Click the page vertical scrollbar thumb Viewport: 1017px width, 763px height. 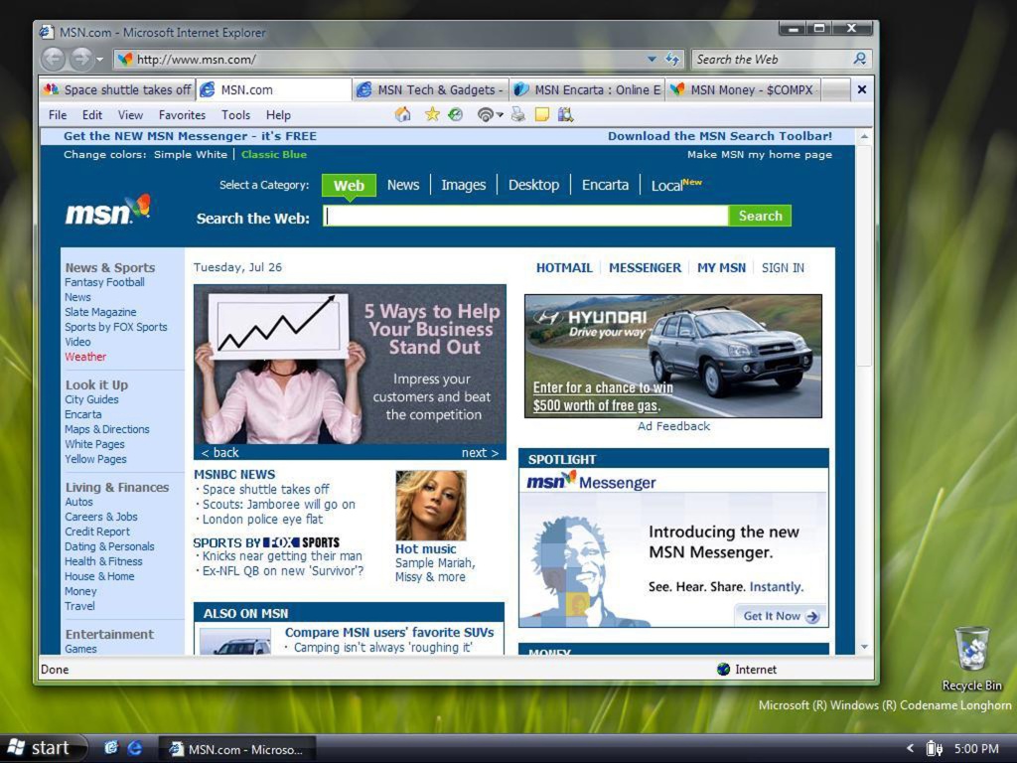[864, 256]
